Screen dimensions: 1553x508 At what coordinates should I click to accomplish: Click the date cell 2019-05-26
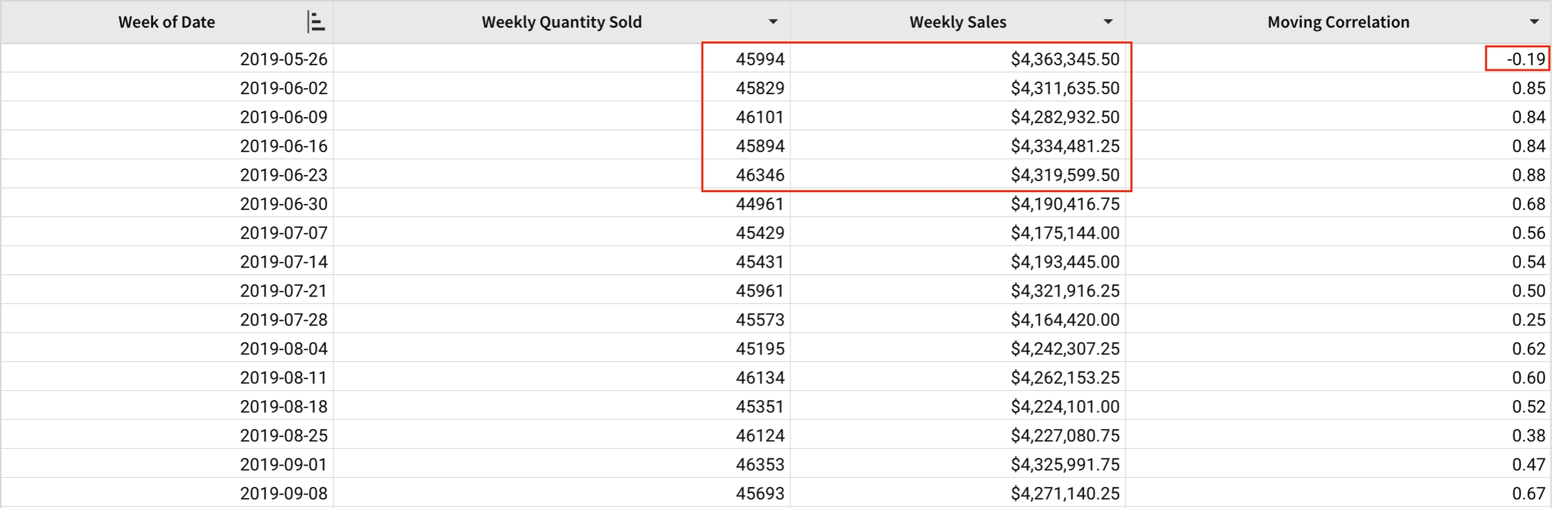tap(283, 59)
